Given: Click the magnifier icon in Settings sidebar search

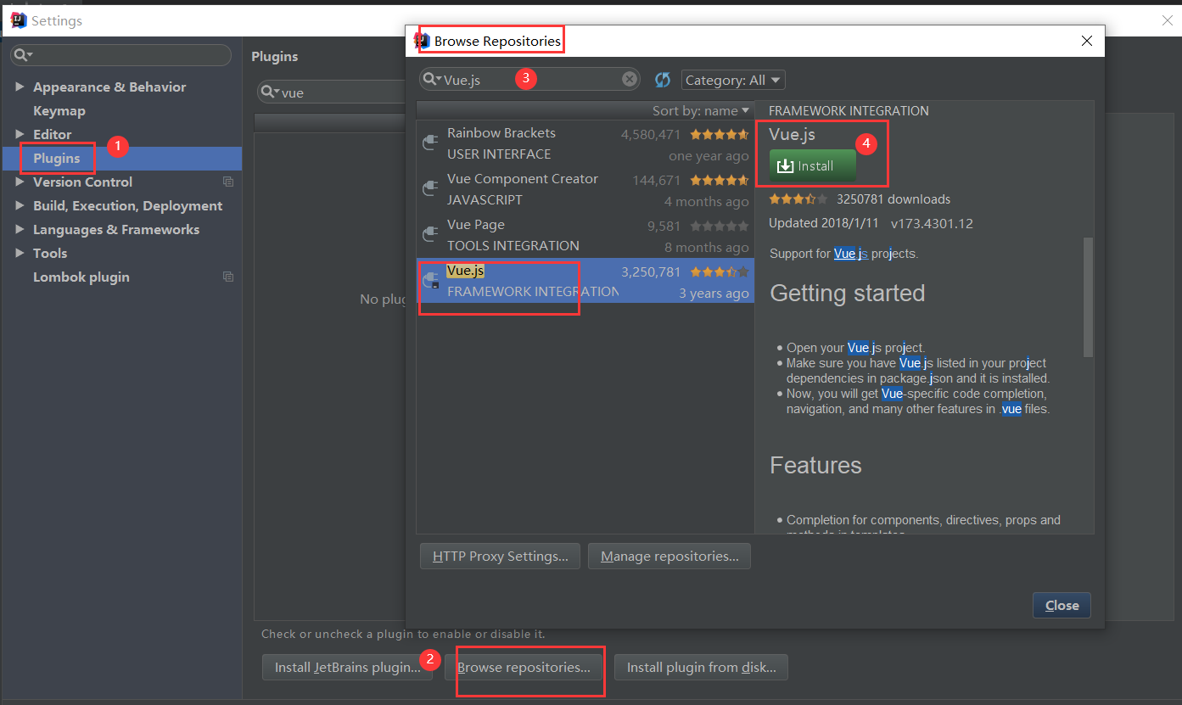Looking at the screenshot, I should click(x=23, y=55).
